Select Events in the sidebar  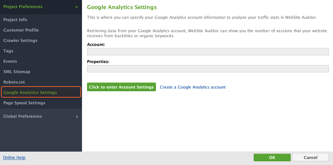pyautogui.click(x=10, y=61)
